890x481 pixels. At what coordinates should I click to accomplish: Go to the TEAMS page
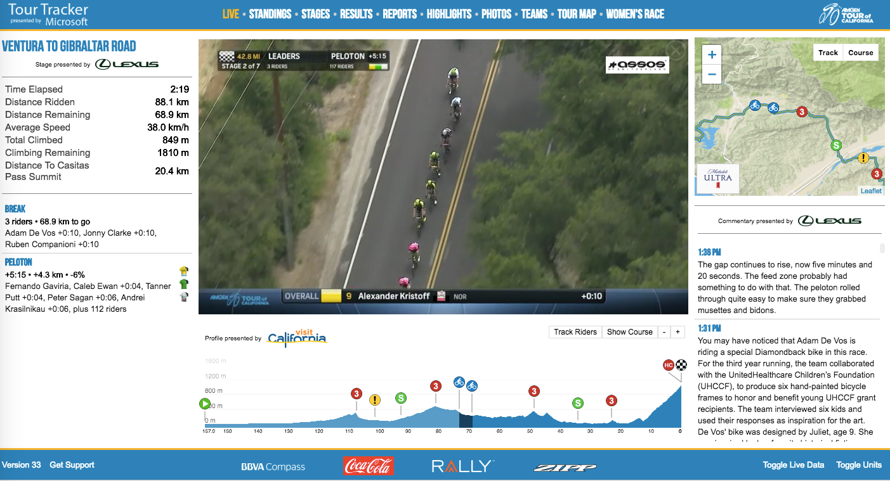pos(534,14)
